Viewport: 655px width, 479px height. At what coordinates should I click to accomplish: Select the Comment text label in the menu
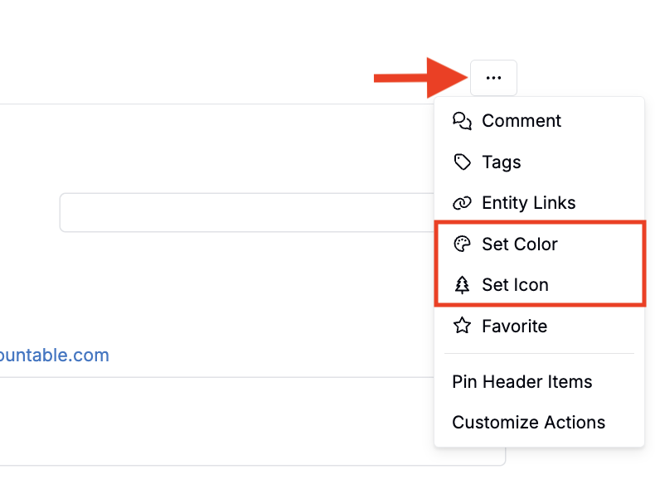pyautogui.click(x=522, y=121)
